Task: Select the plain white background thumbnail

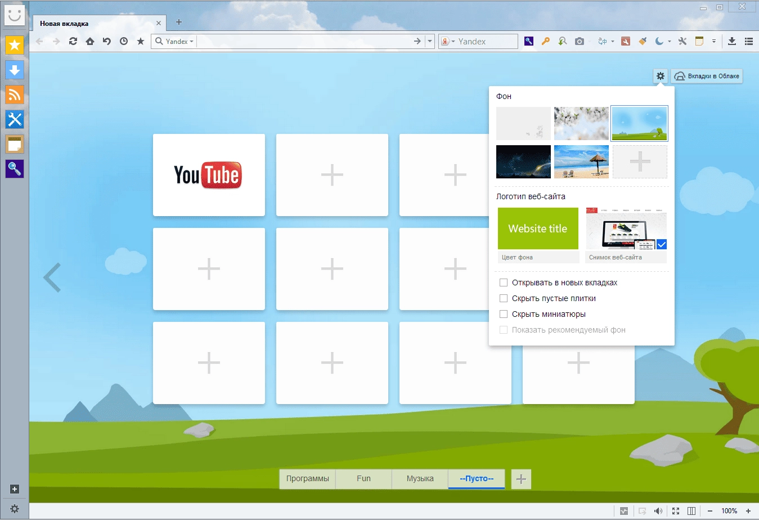Action: click(x=523, y=123)
